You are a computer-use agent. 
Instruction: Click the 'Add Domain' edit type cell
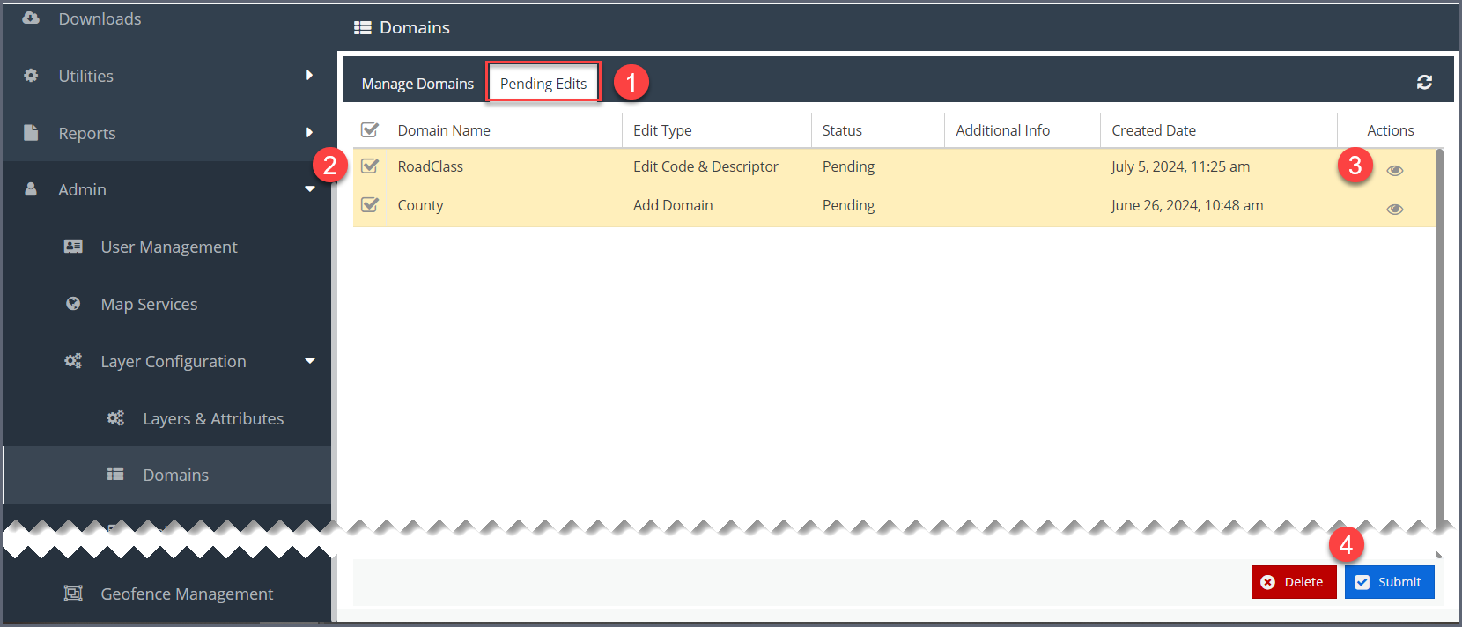673,205
